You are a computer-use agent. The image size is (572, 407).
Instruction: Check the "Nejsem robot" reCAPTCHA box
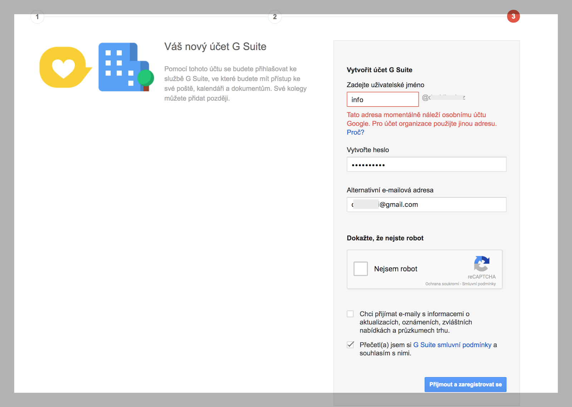(361, 269)
